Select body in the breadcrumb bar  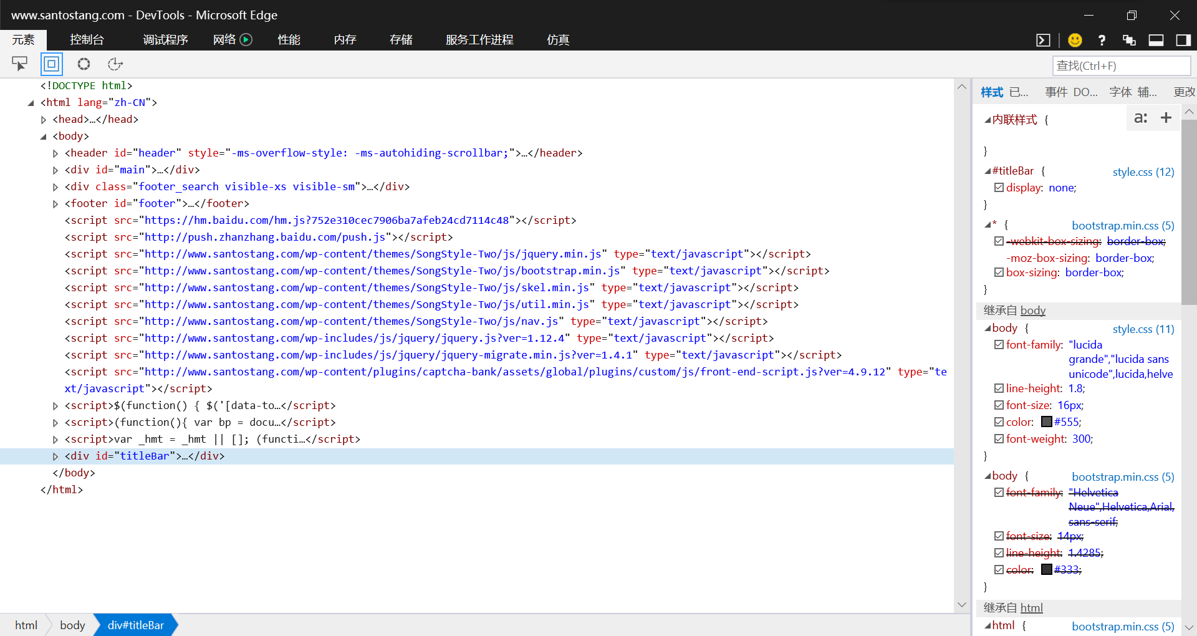(72, 625)
